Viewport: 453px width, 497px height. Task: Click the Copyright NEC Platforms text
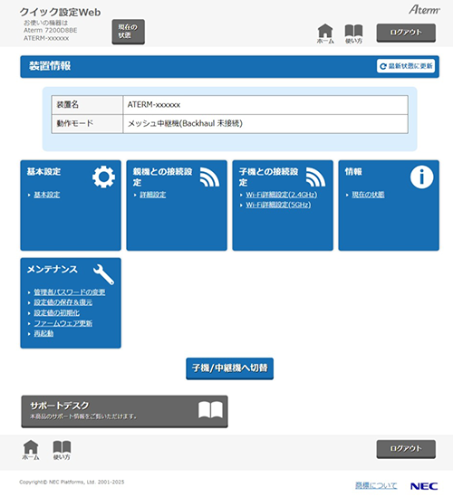72,482
